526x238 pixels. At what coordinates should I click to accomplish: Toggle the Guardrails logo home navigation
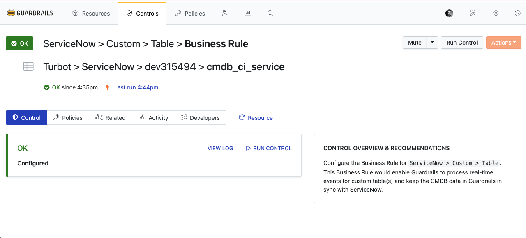(x=30, y=13)
